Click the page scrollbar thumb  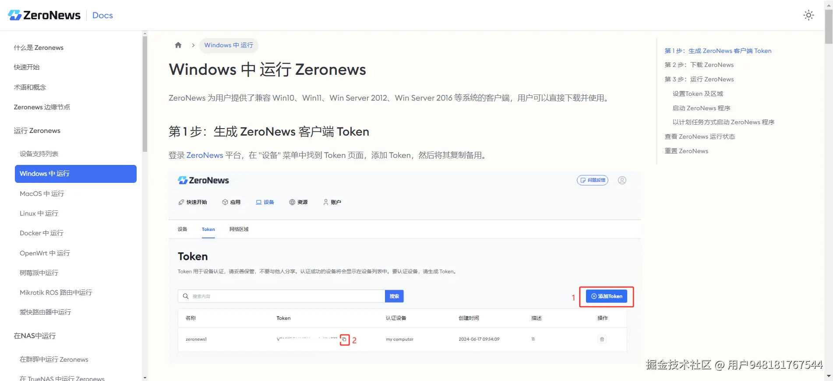click(x=829, y=27)
